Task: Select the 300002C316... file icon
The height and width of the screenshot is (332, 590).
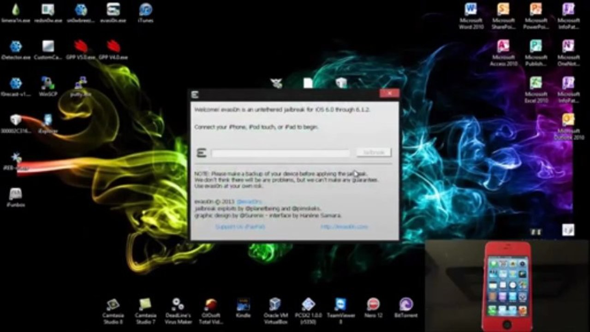Action: click(x=16, y=124)
